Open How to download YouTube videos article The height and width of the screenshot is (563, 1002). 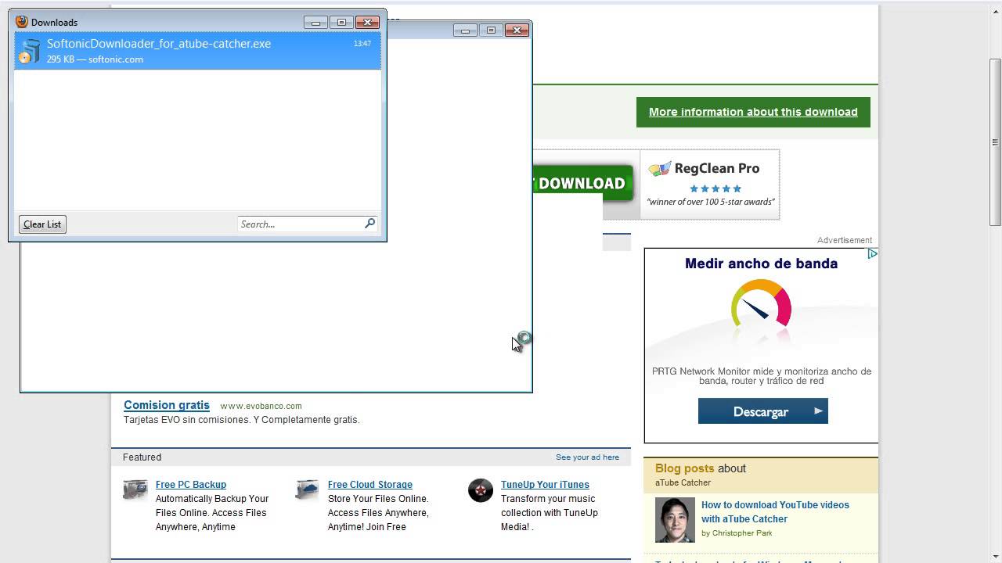point(775,511)
